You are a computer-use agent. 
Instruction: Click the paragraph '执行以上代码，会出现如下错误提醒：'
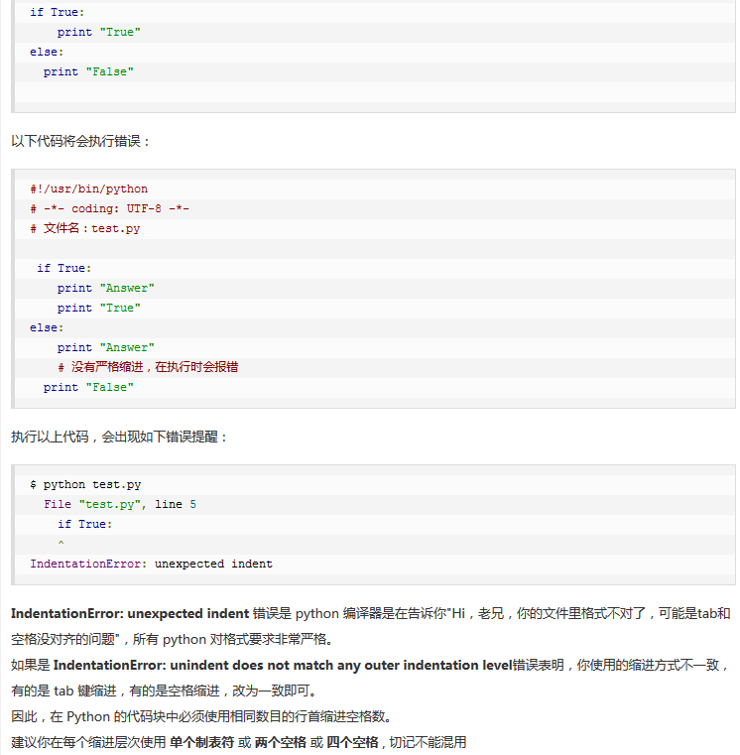[119, 437]
